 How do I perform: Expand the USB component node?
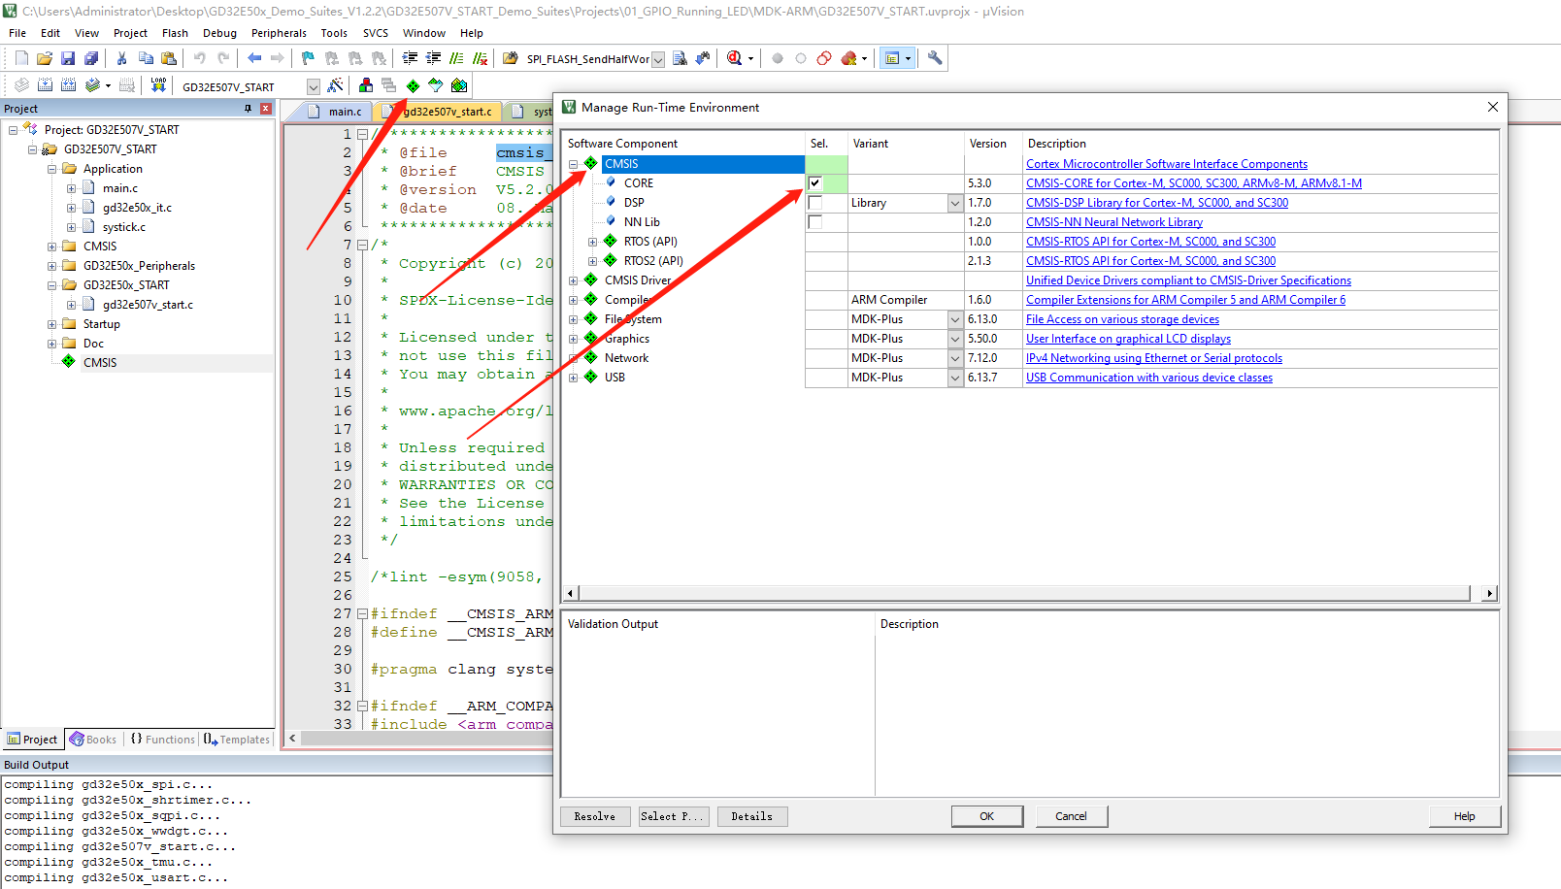point(573,378)
